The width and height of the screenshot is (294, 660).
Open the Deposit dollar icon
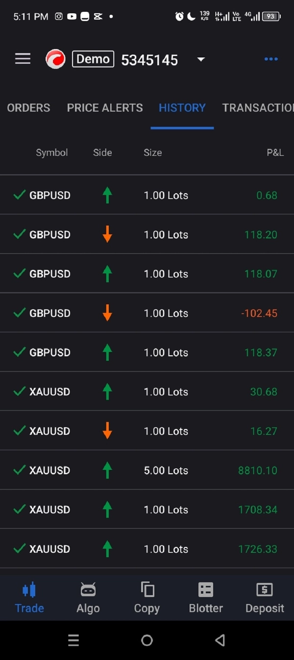tap(265, 589)
